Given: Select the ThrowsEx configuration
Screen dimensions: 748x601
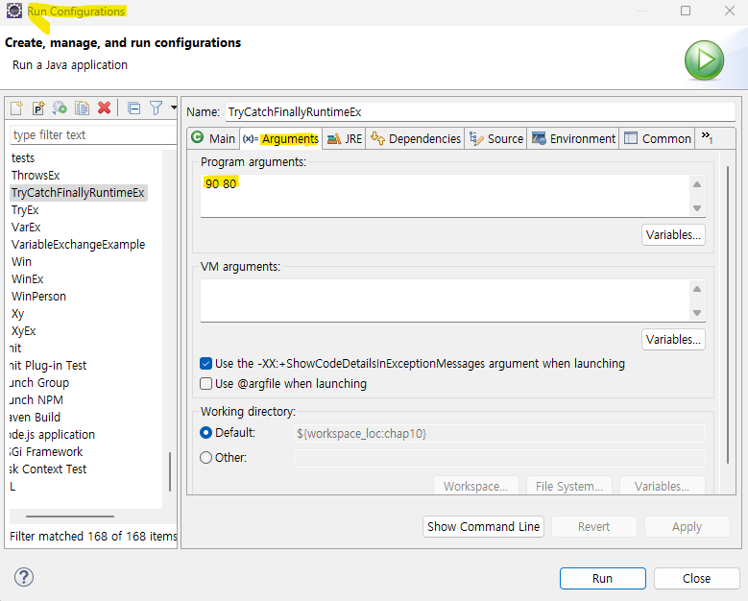Looking at the screenshot, I should coord(36,175).
